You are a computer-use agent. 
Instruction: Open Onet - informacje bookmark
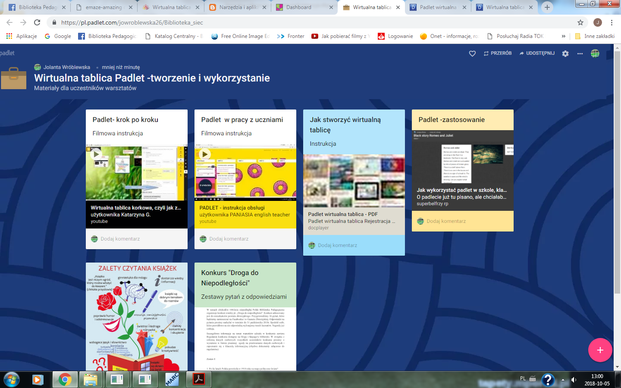449,36
